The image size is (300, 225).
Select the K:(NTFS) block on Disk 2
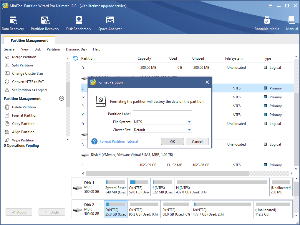(223, 209)
